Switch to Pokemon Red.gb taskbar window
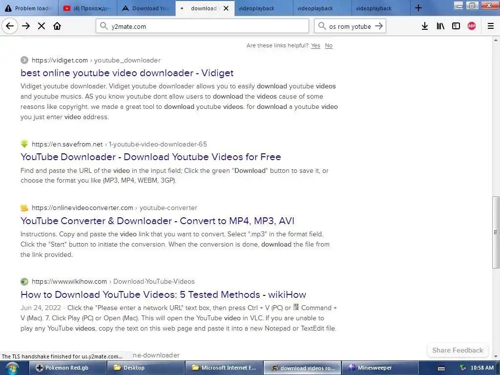Viewport: 500px width, 375px height. [67, 368]
